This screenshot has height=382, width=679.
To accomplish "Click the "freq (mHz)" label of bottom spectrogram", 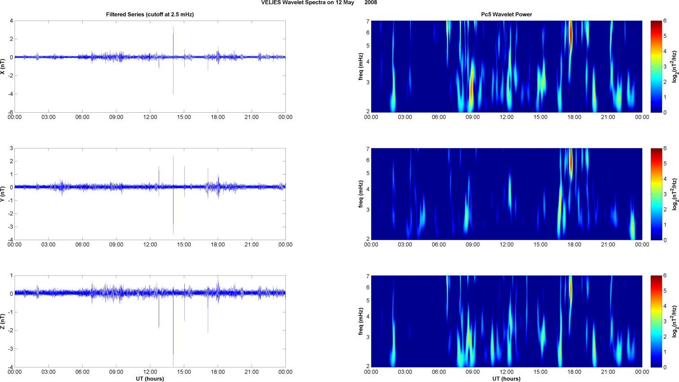I will pyautogui.click(x=361, y=321).
